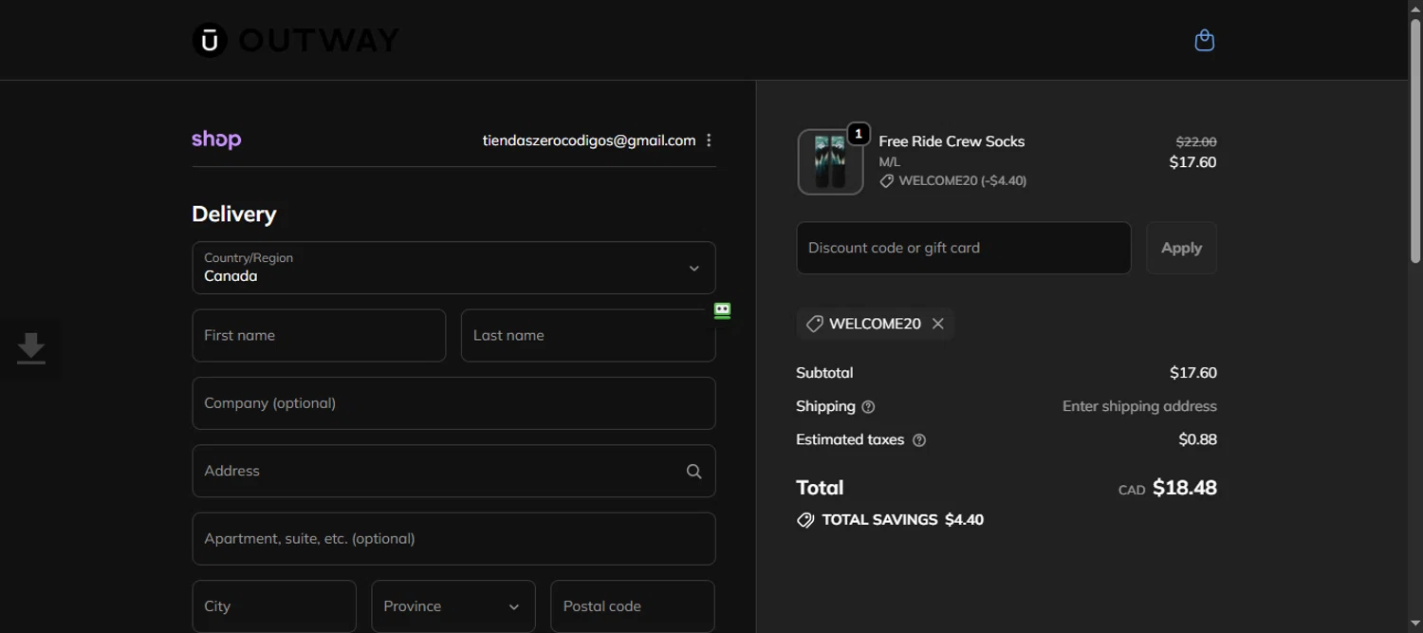Remove the WELCOME20 discount code
The image size is (1423, 633).
click(937, 324)
